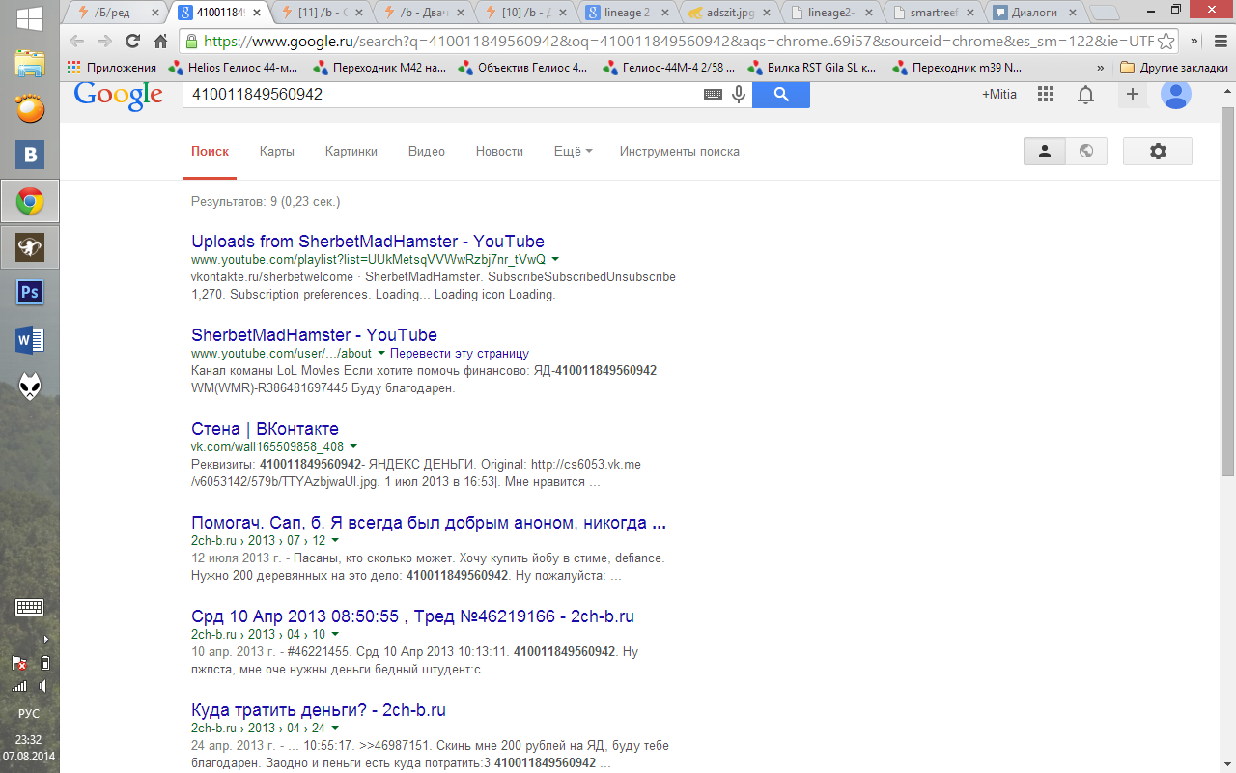Viewport: 1236px width, 773px height.
Task: Open File Explorer from the taskbar
Action: (30, 64)
